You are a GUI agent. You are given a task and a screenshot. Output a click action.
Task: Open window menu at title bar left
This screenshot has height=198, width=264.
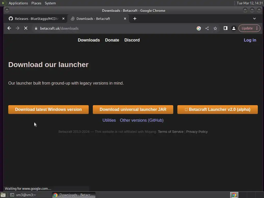(x=7, y=10)
